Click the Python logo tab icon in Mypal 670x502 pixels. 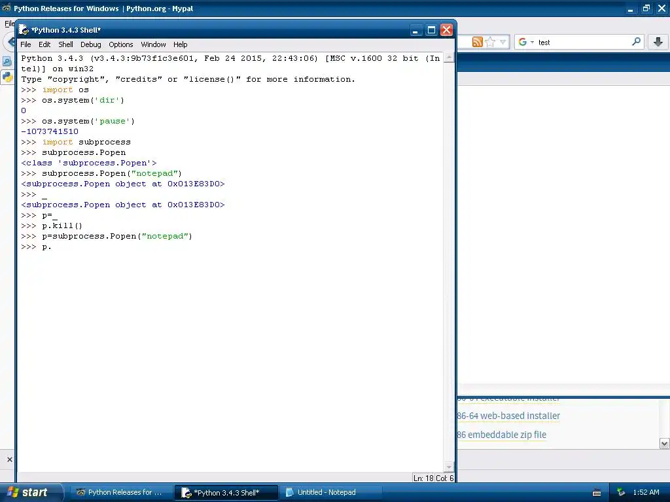click(7, 77)
